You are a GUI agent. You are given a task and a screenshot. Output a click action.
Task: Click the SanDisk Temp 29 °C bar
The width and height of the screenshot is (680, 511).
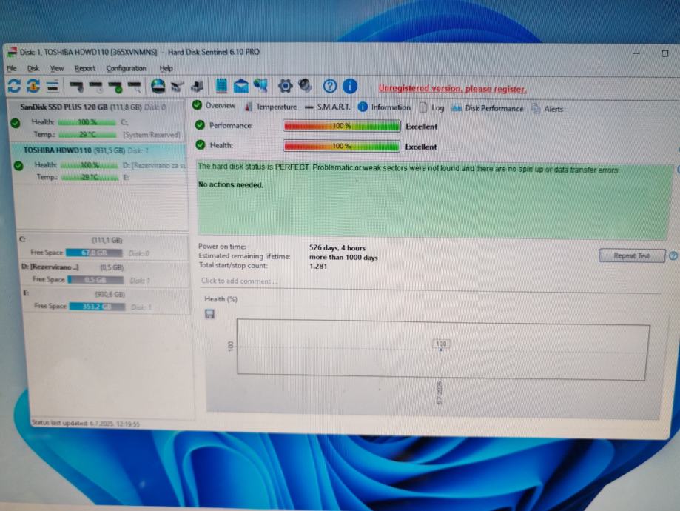coord(87,135)
